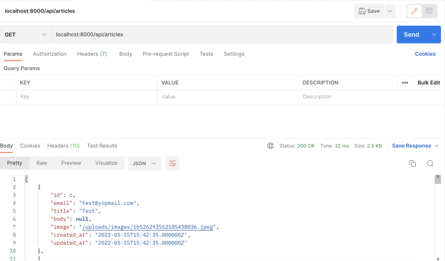The image size is (445, 261).
Task: Click the globe network icon
Action: [270, 146]
